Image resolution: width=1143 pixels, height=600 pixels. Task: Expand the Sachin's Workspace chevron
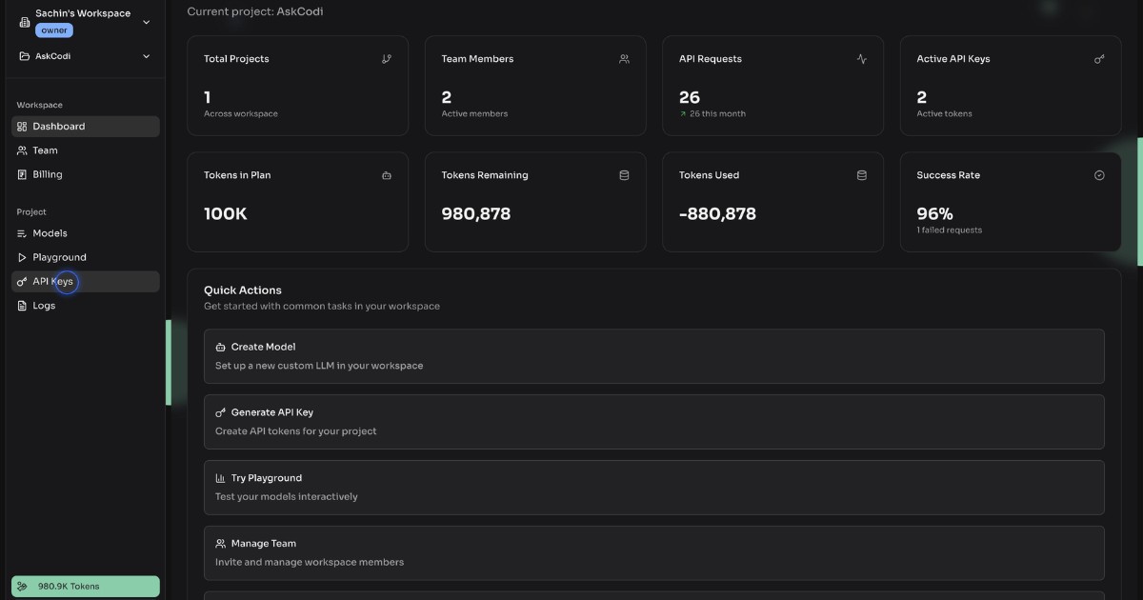pos(146,22)
